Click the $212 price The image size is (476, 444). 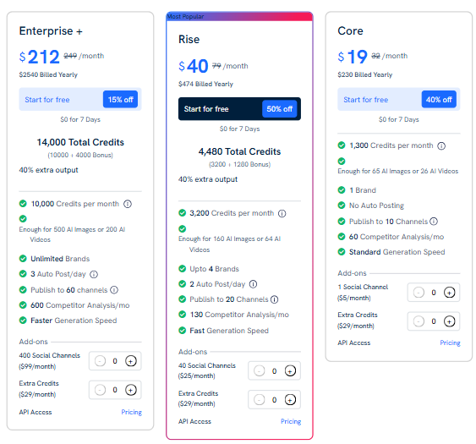pos(40,57)
